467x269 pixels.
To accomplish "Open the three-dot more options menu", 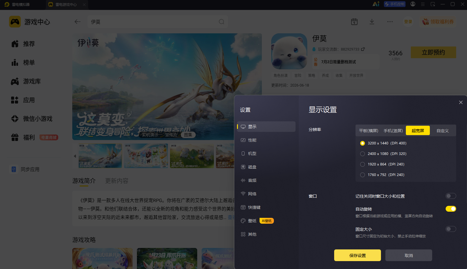I will coord(390,22).
